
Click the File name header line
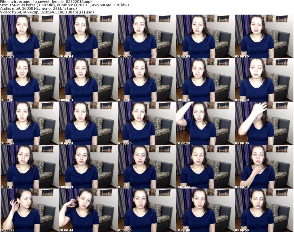point(46,2)
